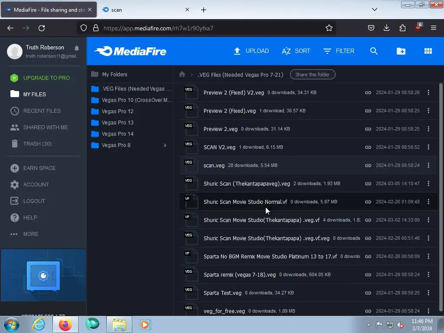
Task: Open Recent Files section
Action: (36, 111)
